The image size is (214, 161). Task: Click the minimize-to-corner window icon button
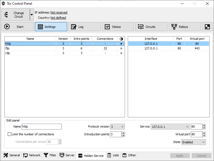[x=207, y=27]
